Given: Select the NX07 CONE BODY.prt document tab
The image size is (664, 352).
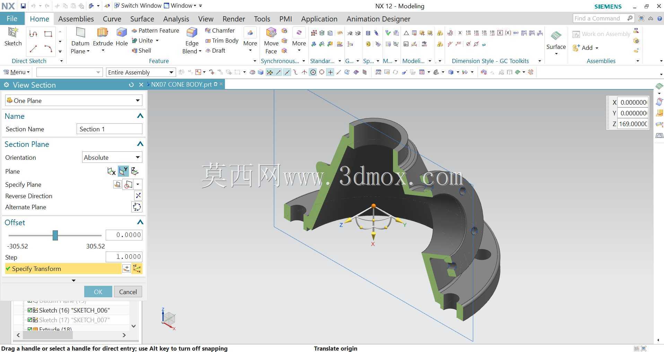Looking at the screenshot, I should pos(181,85).
